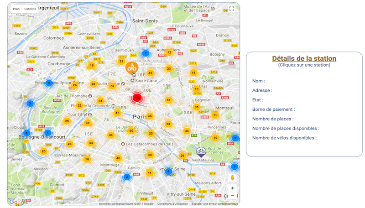Image resolution: width=365 pixels, height=208 pixels.
Task: Click the yellow cluster labeled 67
Action: coord(168,100)
